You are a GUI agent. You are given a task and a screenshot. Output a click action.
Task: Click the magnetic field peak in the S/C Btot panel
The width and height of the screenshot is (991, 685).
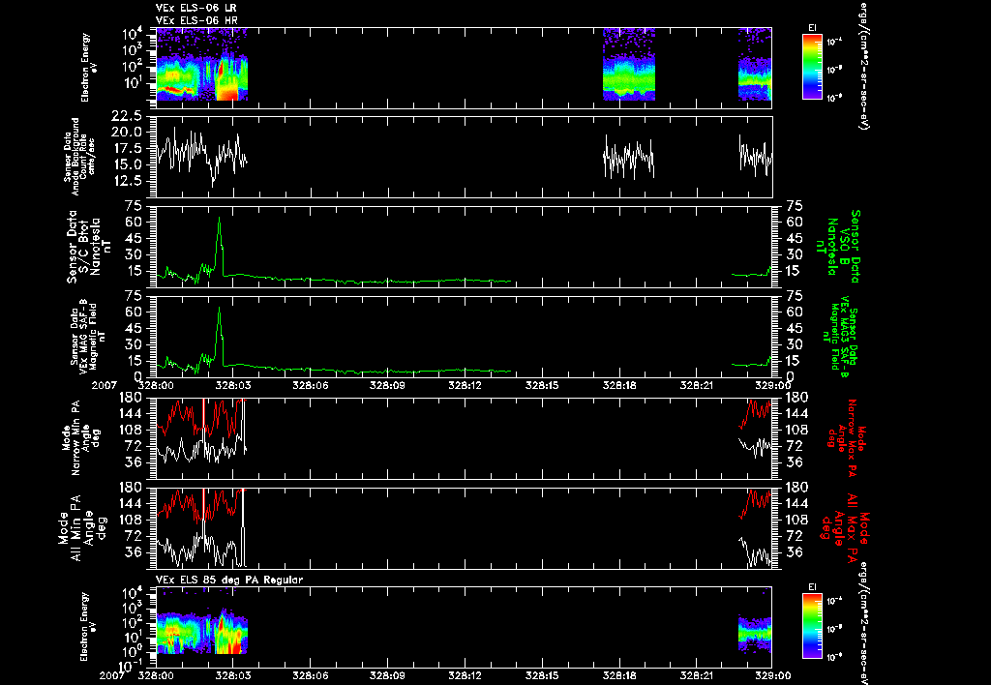220,218
